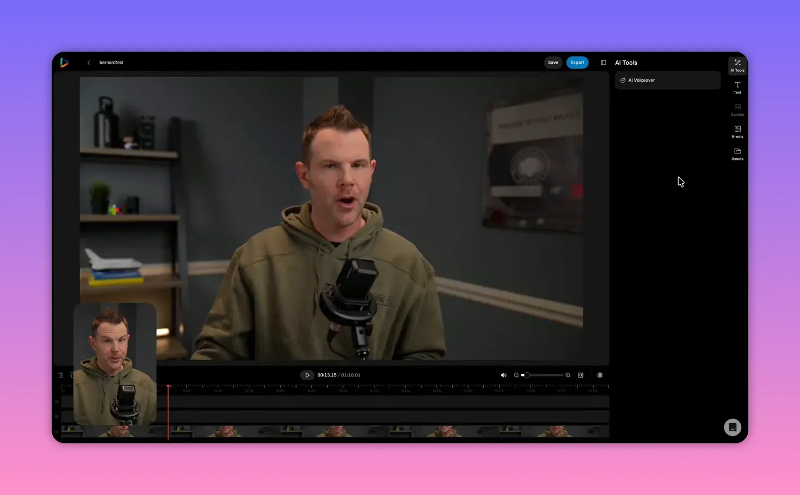Click the trash icon above the timeline
This screenshot has height=495, width=800.
pyautogui.click(x=60, y=375)
